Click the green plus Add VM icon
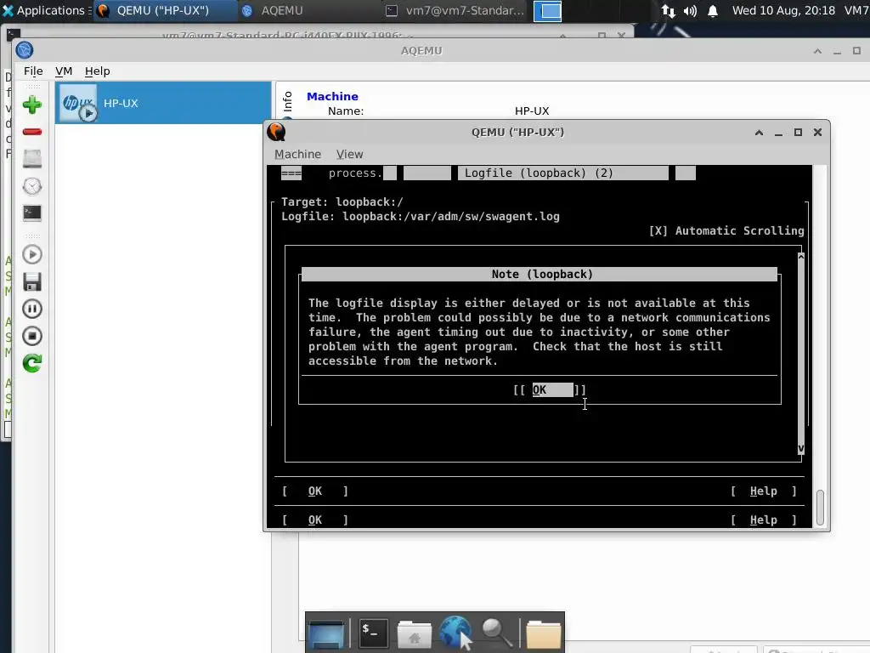This screenshot has width=870, height=653. pos(32,105)
